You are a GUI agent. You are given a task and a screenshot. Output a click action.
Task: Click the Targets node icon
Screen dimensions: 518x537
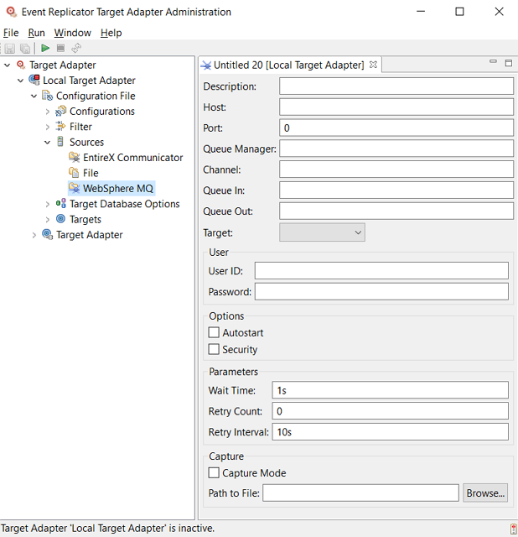(x=60, y=219)
